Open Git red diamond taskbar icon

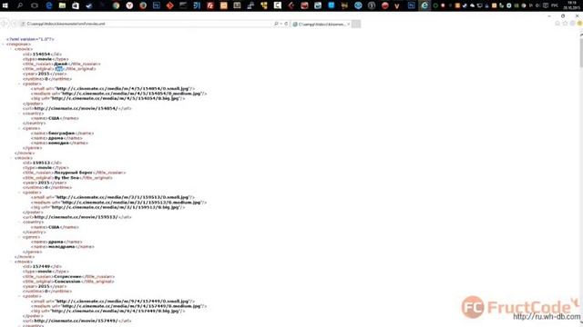170,5
